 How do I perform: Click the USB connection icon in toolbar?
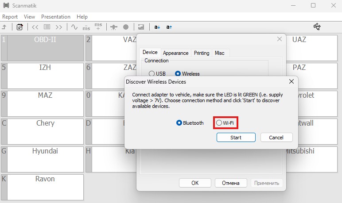coord(317,27)
